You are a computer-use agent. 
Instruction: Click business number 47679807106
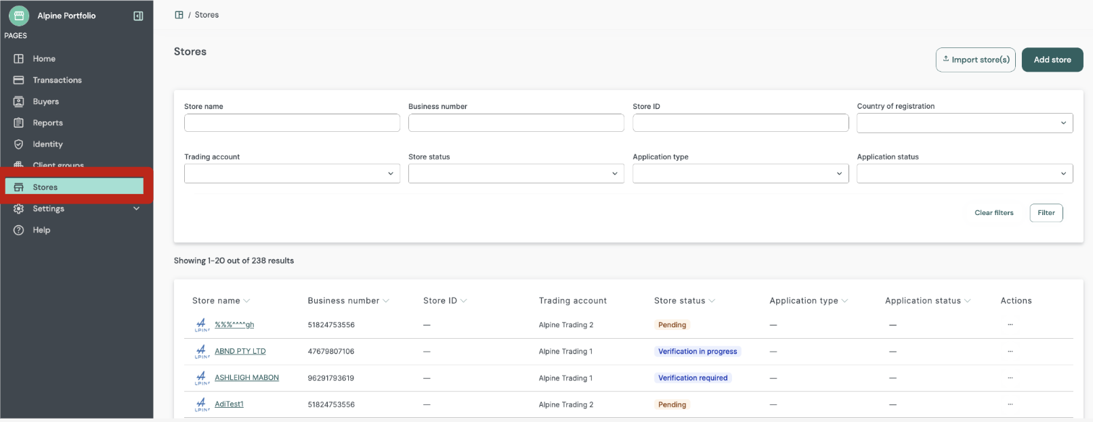pyautogui.click(x=330, y=352)
